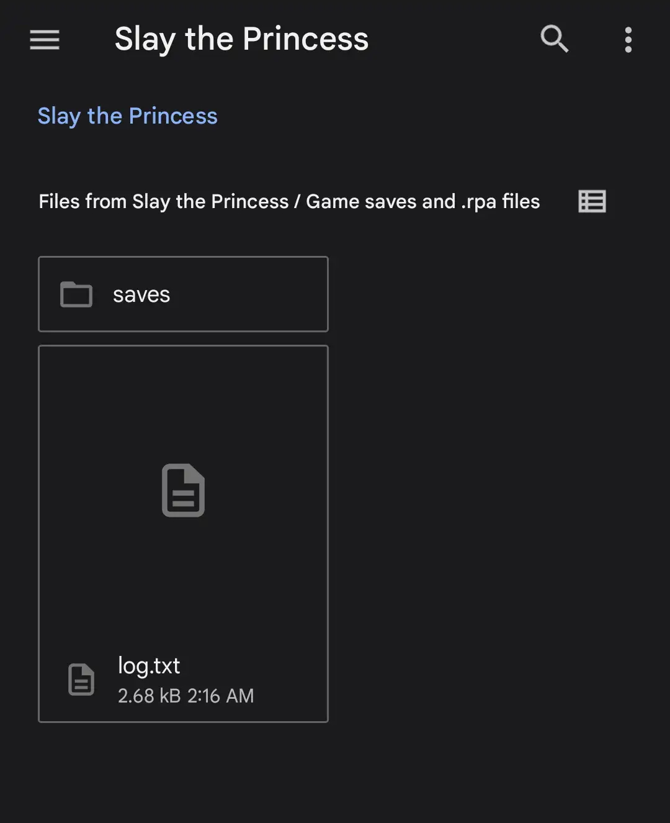The height and width of the screenshot is (823, 670).
Task: Click the folder icon beside saves
Action: tap(76, 294)
